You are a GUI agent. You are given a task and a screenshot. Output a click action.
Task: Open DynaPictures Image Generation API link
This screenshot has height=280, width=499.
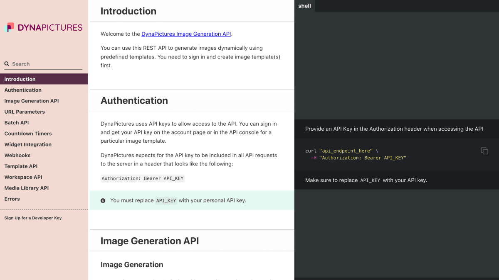tap(186, 34)
